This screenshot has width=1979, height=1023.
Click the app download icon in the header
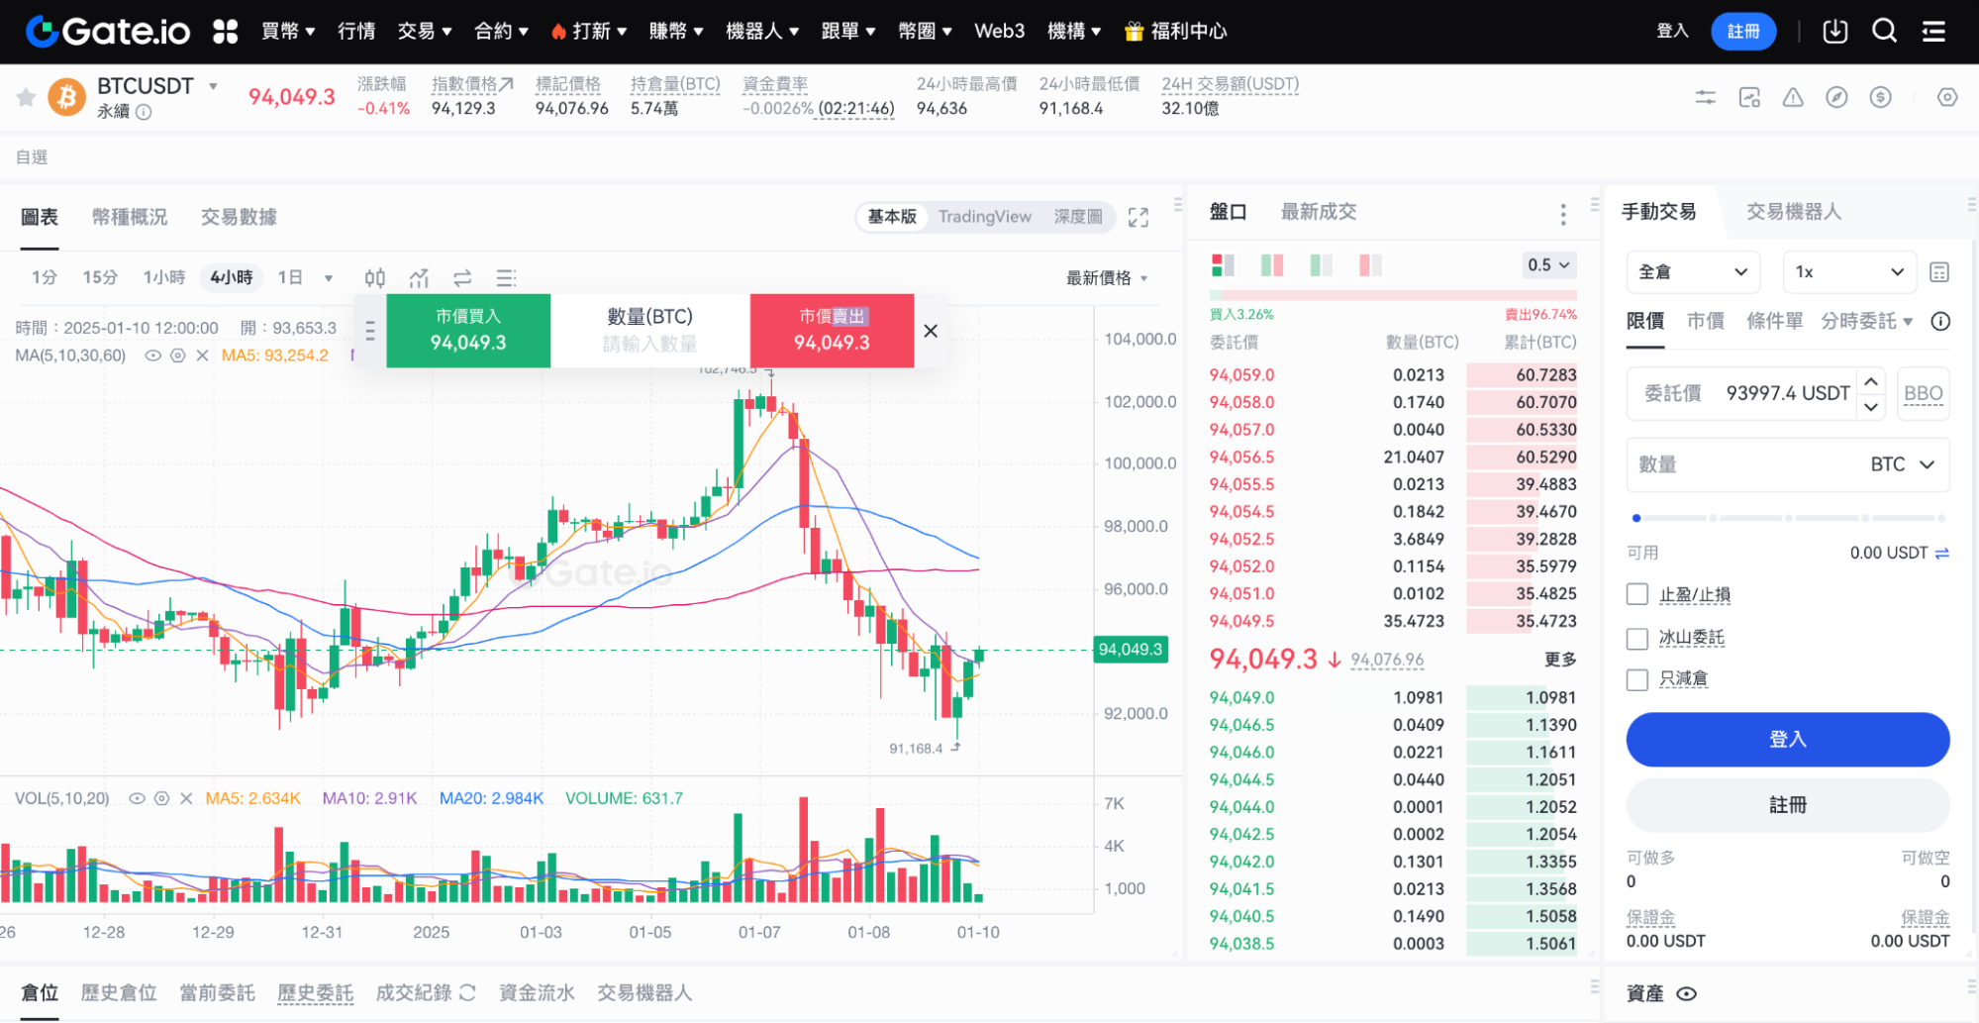[x=1835, y=31]
